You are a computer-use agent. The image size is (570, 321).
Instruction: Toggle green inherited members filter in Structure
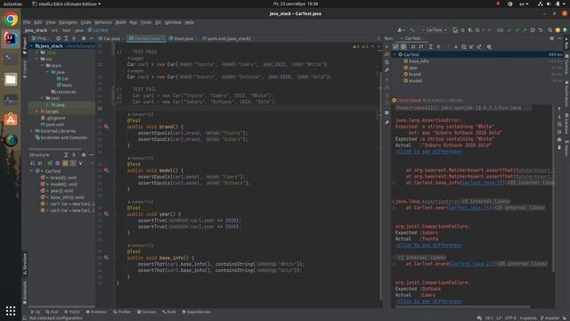[50, 163]
